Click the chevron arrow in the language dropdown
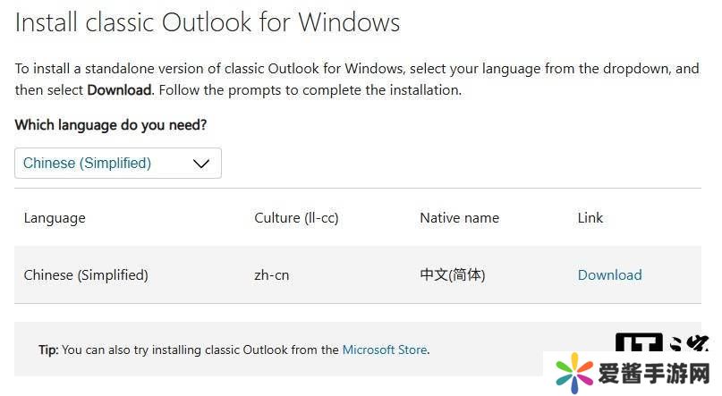This screenshot has width=722, height=396. point(201,164)
